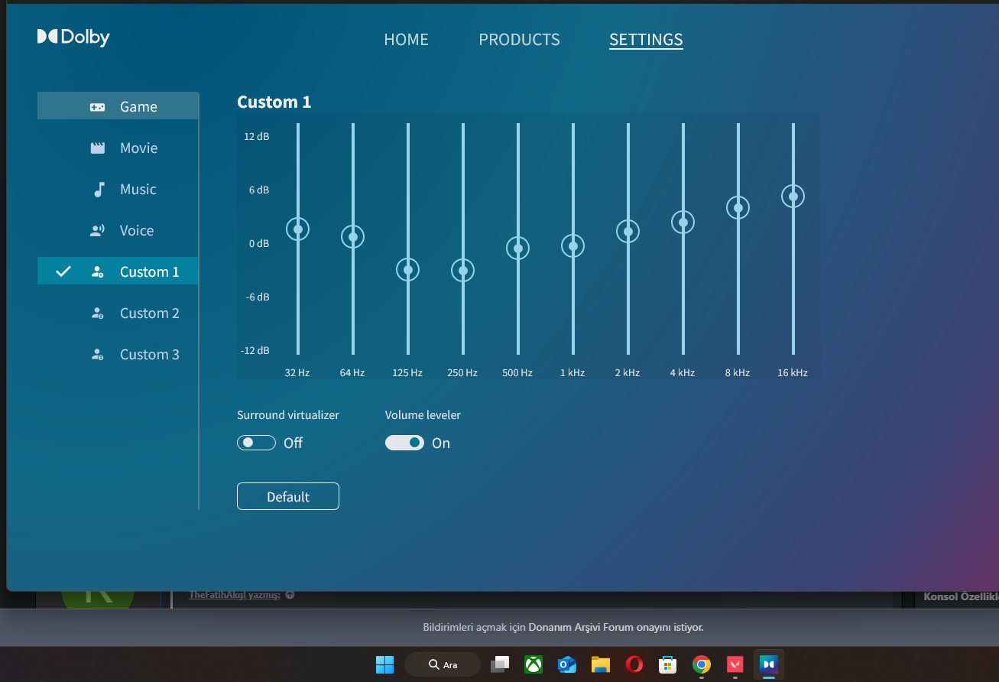
Task: Click the Custom 1 heading above the equalizer
Action: tap(274, 102)
